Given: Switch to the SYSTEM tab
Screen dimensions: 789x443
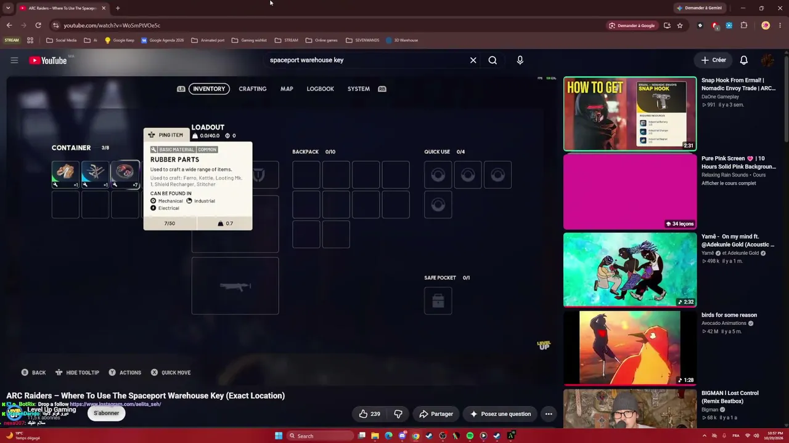Looking at the screenshot, I should coord(358,89).
